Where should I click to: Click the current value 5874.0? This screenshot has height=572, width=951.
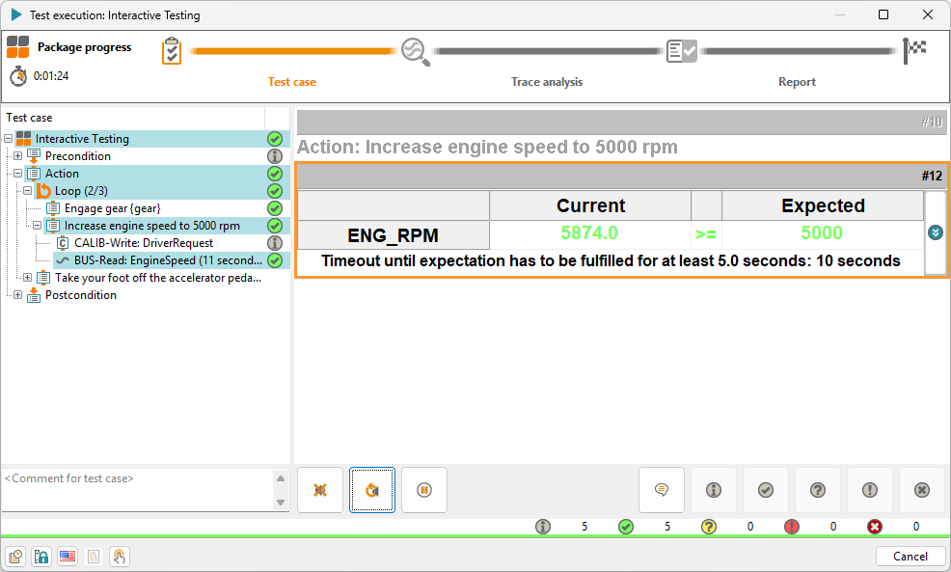tap(589, 232)
